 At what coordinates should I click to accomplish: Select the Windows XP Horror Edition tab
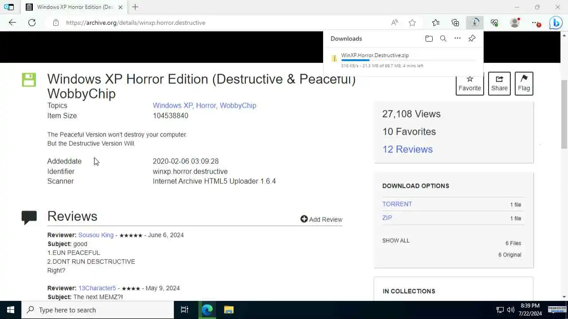click(x=75, y=7)
